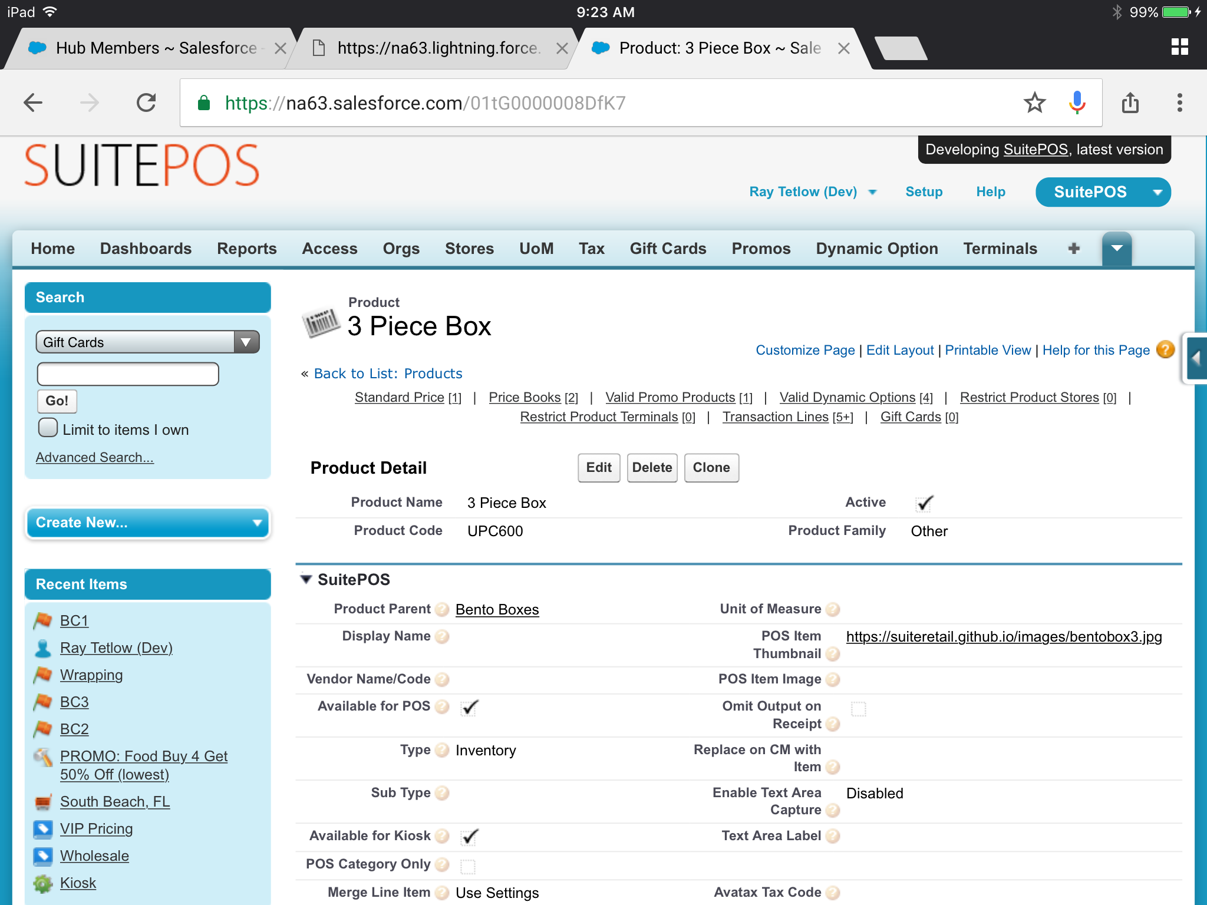This screenshot has width=1207, height=905.
Task: Open the Ray Tetlow (Dev) user menu
Action: click(813, 192)
